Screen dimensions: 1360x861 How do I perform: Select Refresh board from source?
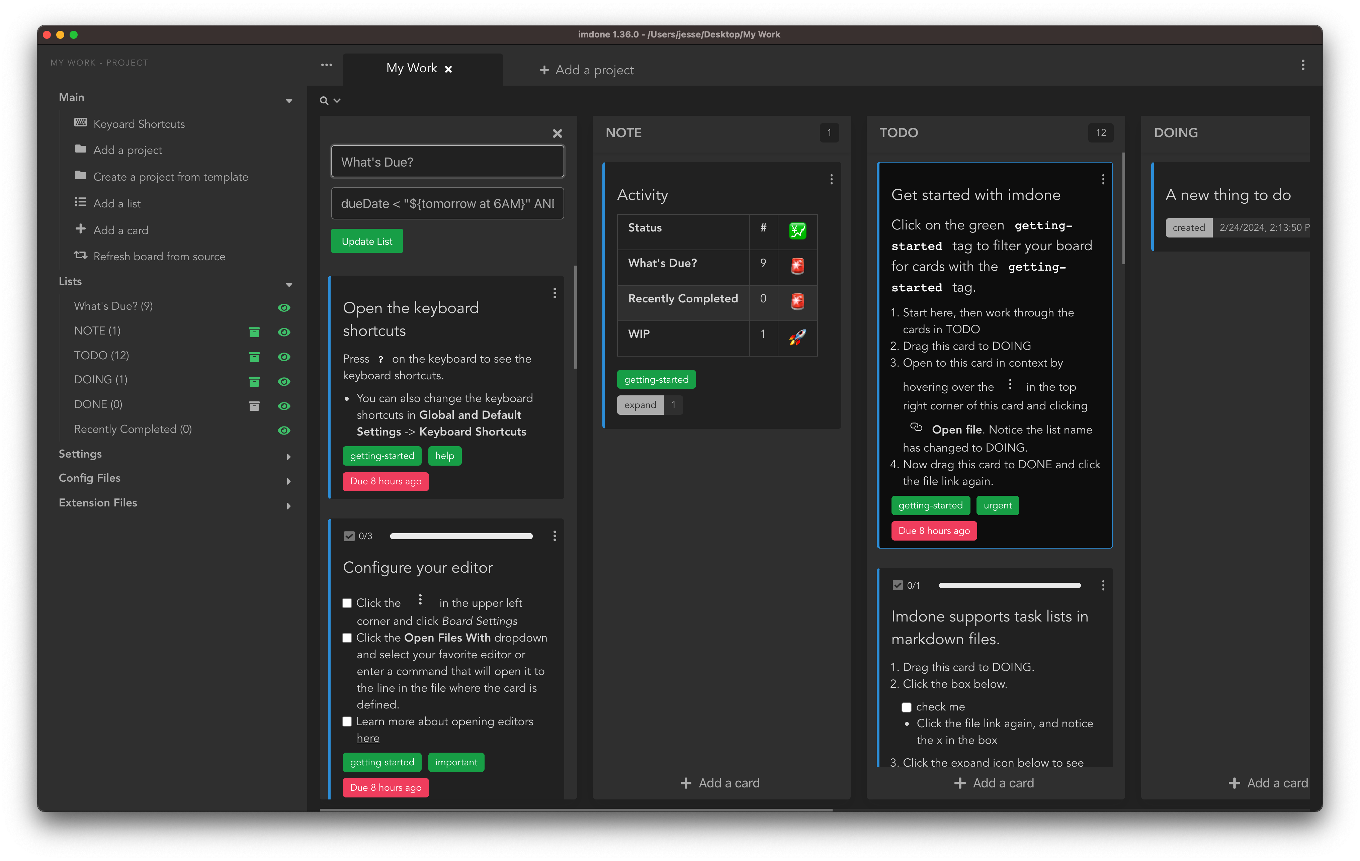coord(159,256)
